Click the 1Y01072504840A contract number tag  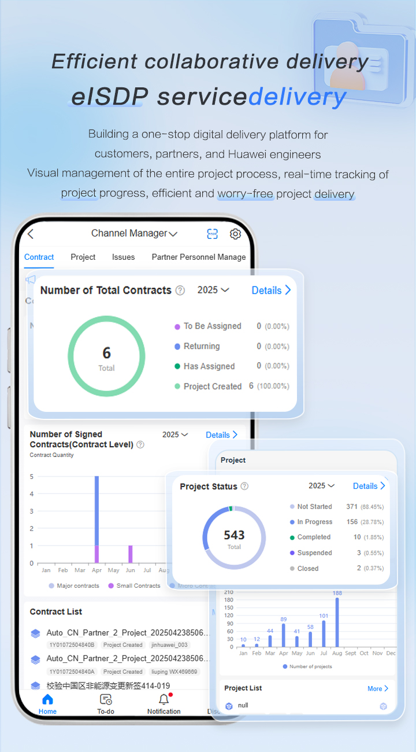click(72, 672)
